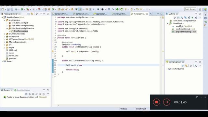Select EmailService.java in Package Explorer
The height and width of the screenshot is (117, 208).
(x=21, y=31)
